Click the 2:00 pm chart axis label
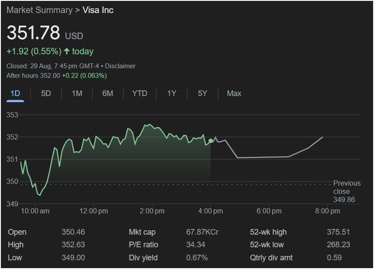The width and height of the screenshot is (374, 269). (x=152, y=211)
